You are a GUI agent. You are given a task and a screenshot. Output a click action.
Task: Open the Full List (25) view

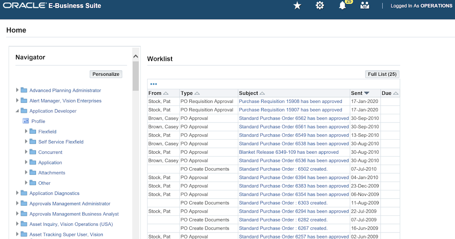pyautogui.click(x=382, y=74)
